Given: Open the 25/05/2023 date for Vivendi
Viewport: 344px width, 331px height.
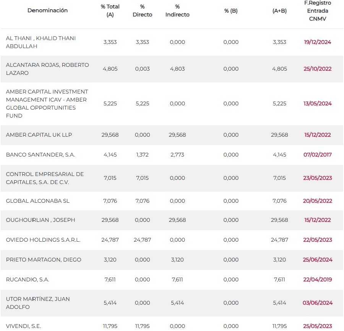Looking at the screenshot, I should pos(317,326).
